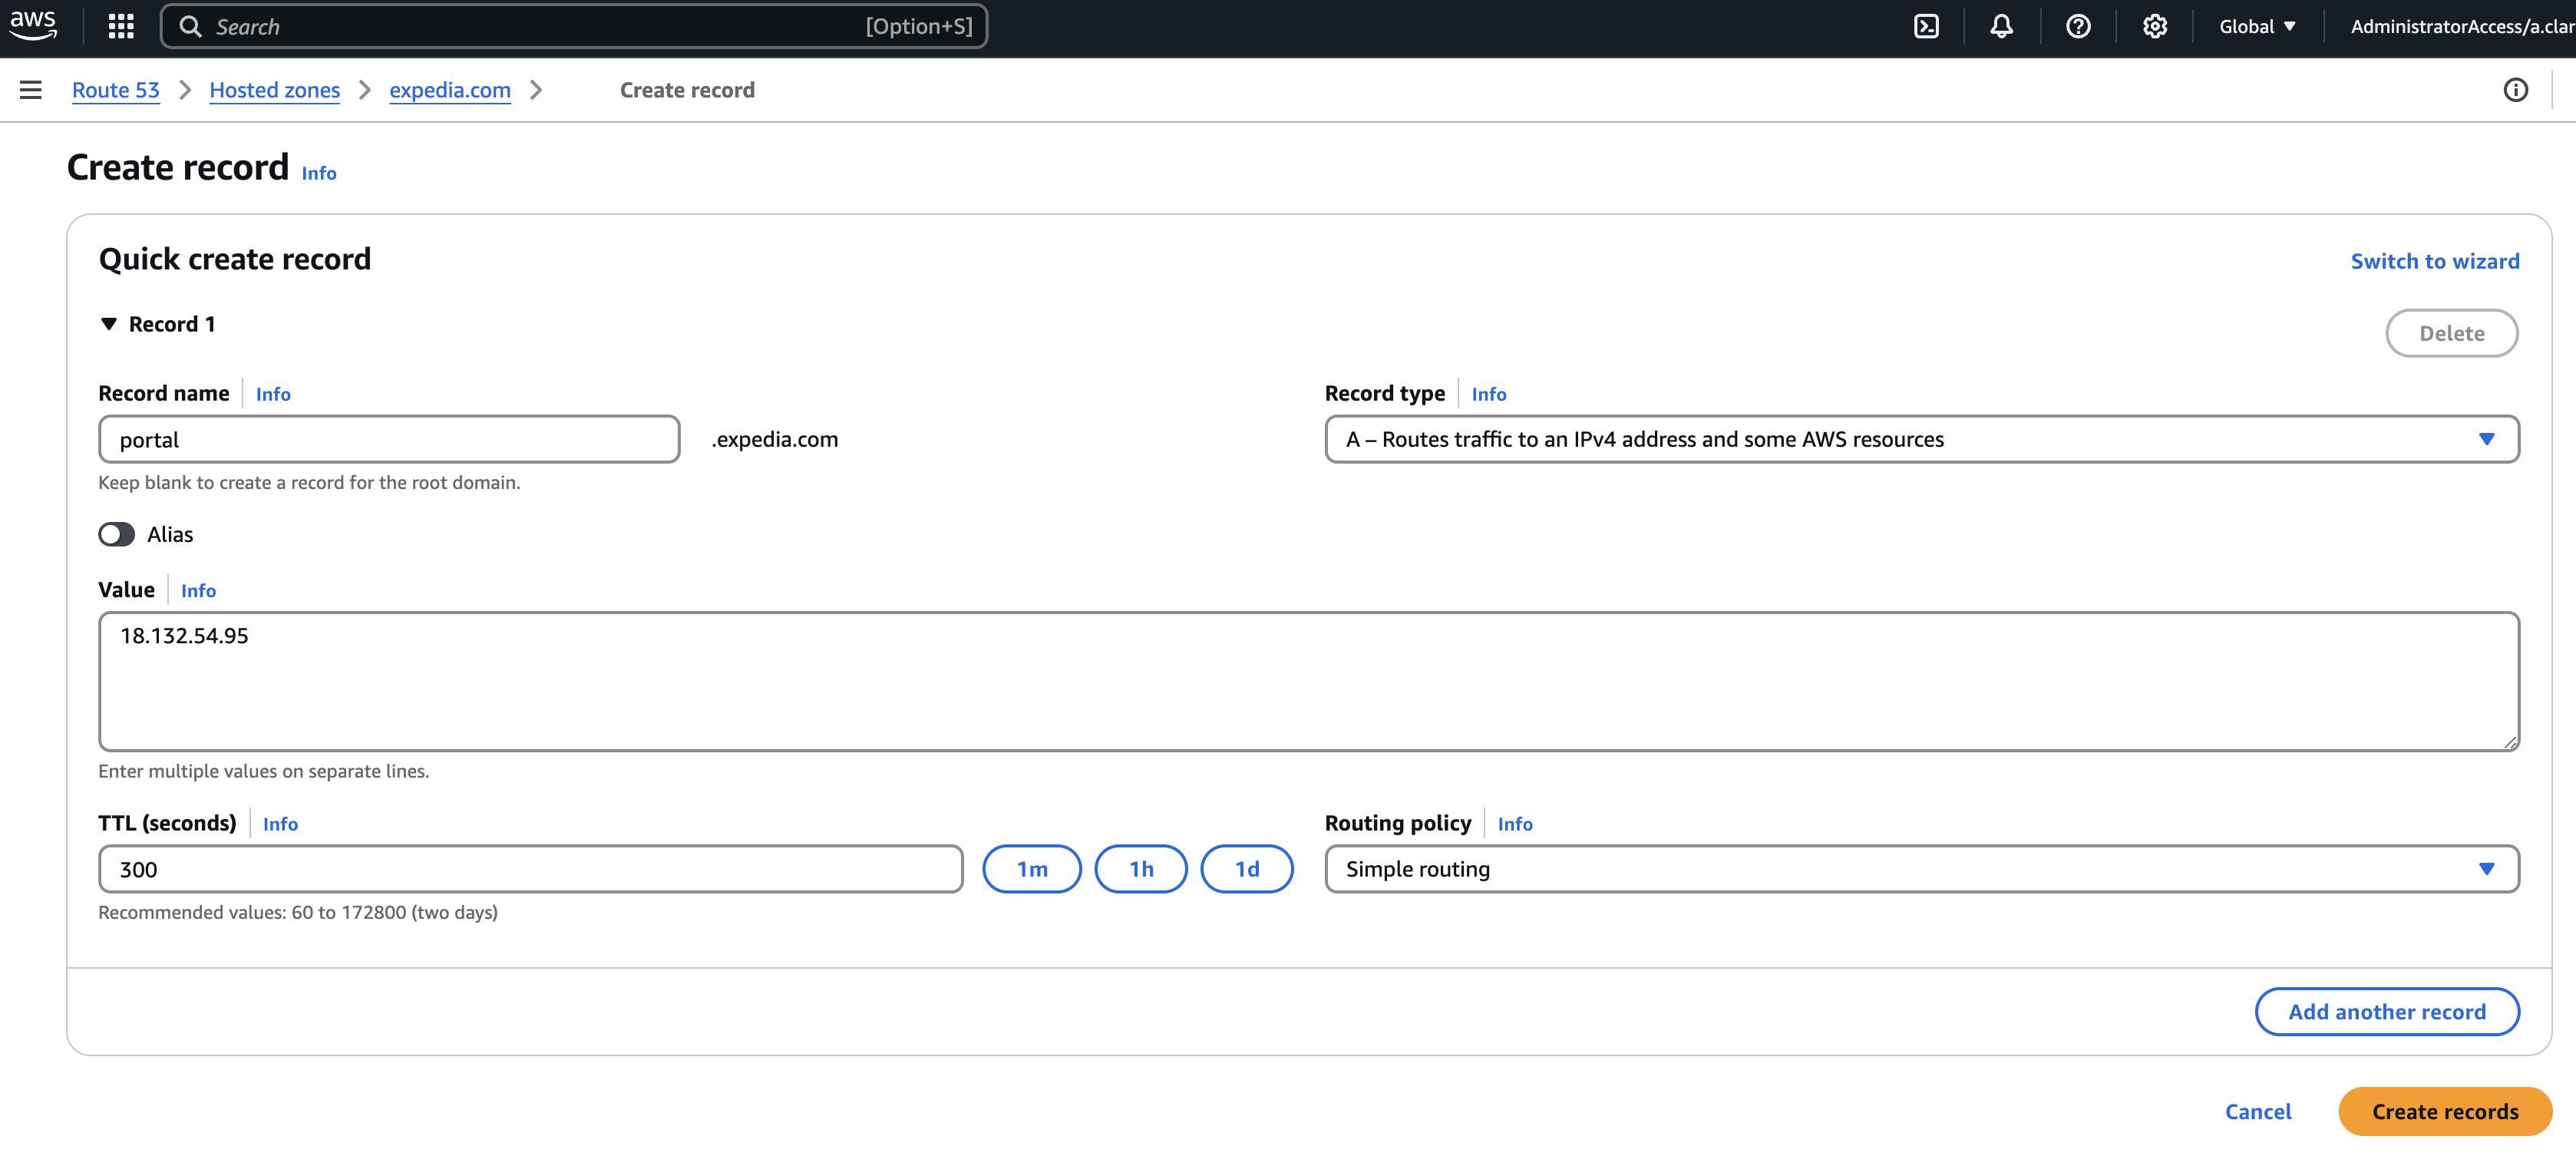Focus the Value text area
The width and height of the screenshot is (2576, 1156).
[x=1309, y=682]
